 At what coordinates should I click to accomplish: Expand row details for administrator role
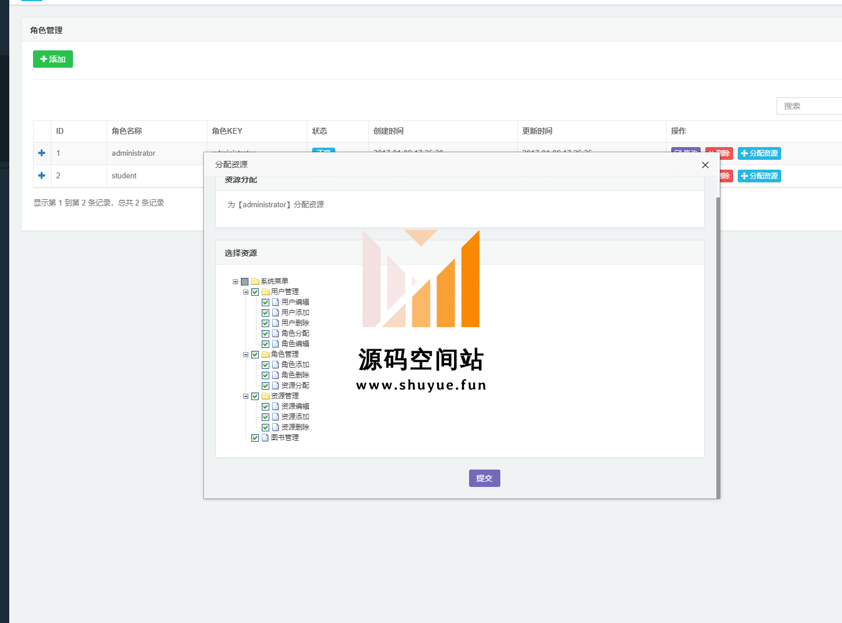coord(42,153)
